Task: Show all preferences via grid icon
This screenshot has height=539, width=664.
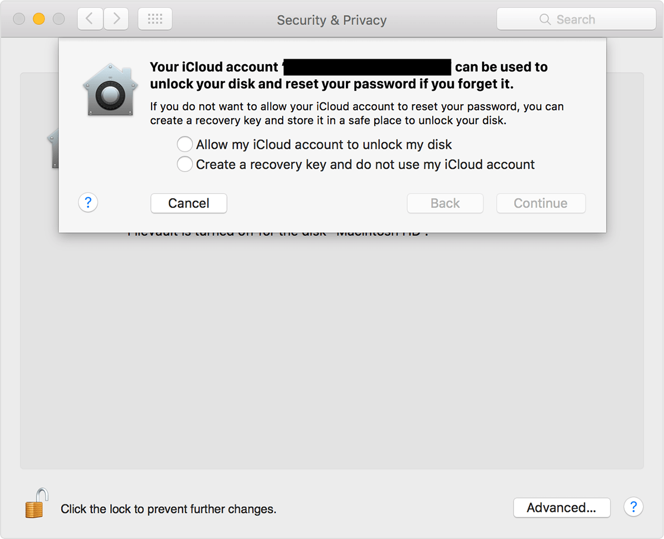Action: (155, 19)
